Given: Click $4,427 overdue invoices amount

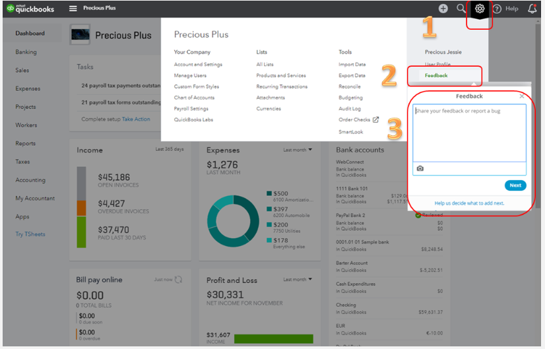Looking at the screenshot, I should coord(112,203).
